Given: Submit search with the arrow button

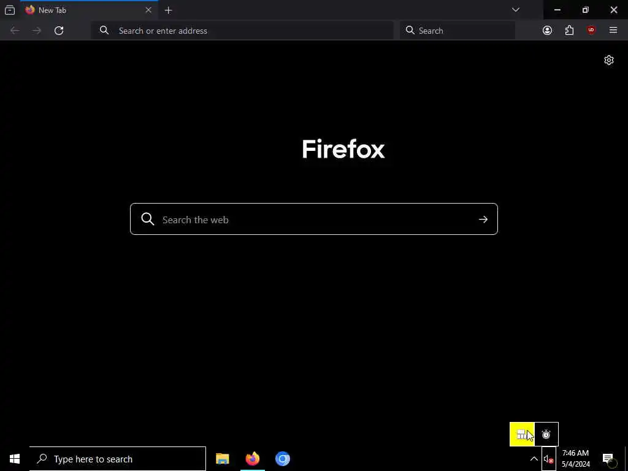Looking at the screenshot, I should point(483,220).
